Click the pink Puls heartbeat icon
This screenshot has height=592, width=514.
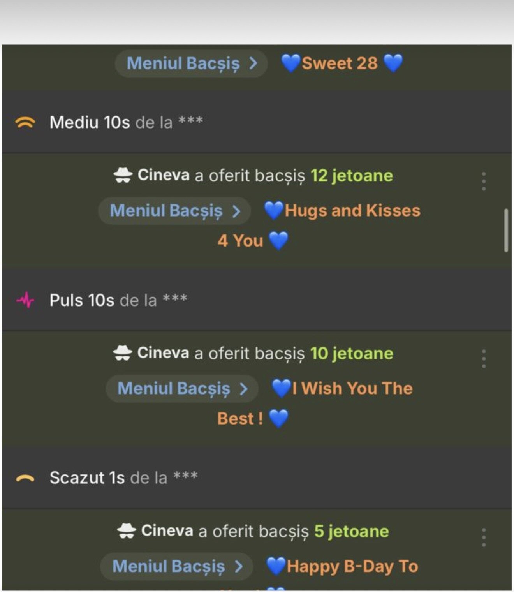coord(25,300)
